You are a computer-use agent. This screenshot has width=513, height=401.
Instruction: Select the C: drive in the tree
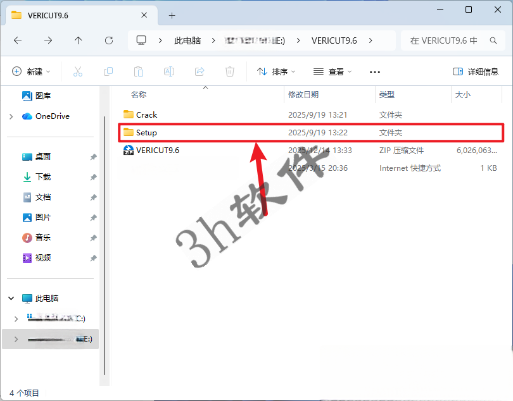[56, 319]
